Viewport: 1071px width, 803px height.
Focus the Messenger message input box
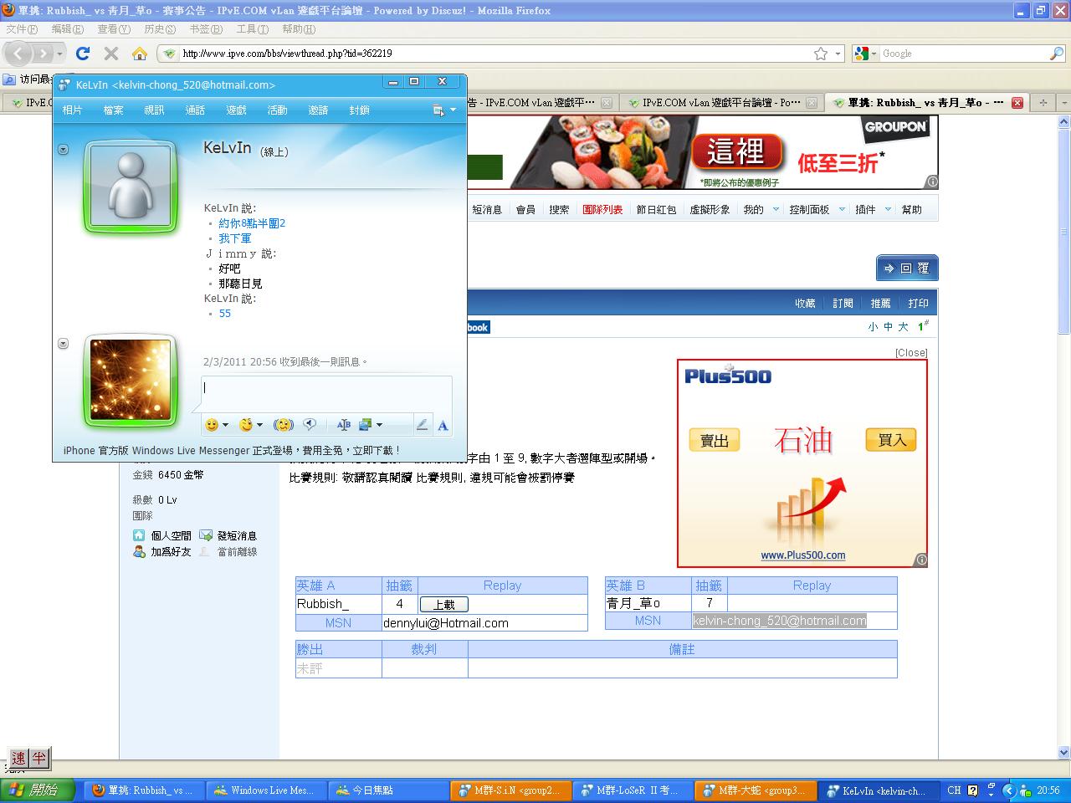click(x=326, y=395)
